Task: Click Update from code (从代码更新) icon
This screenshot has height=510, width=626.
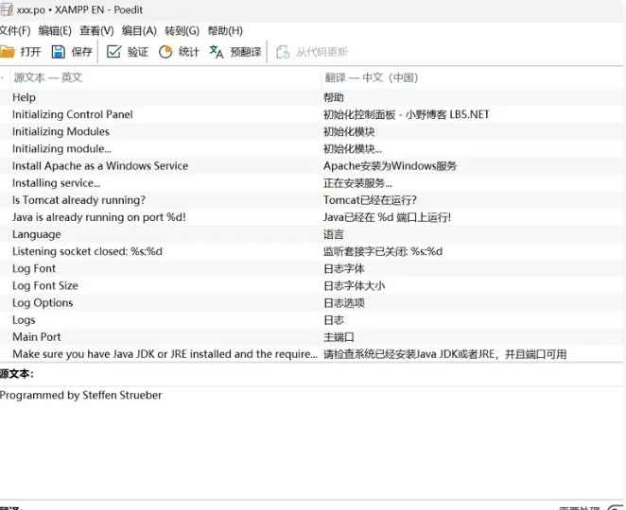Action: tap(283, 52)
